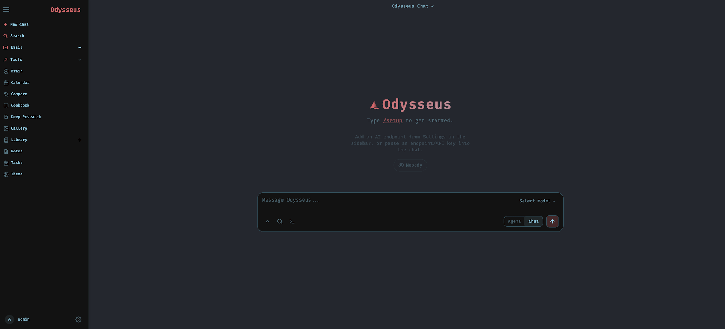Click the search icon in message box
This screenshot has height=329, width=725.
coord(280,221)
